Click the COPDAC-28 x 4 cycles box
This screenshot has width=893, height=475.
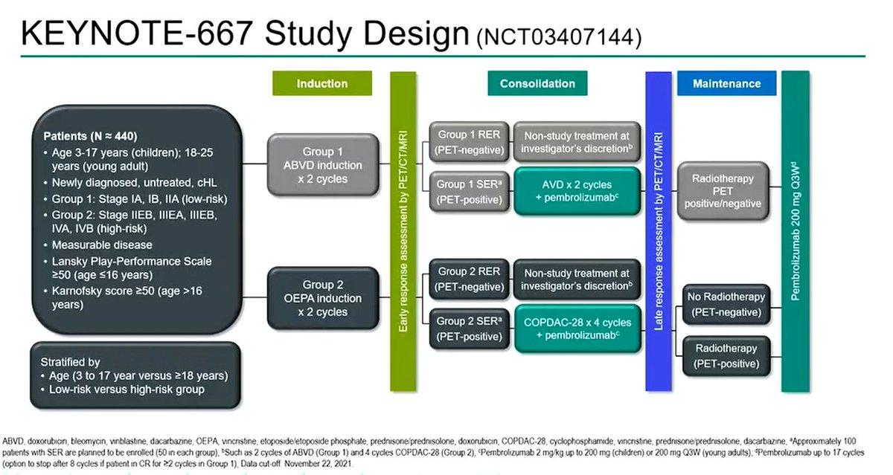click(577, 329)
